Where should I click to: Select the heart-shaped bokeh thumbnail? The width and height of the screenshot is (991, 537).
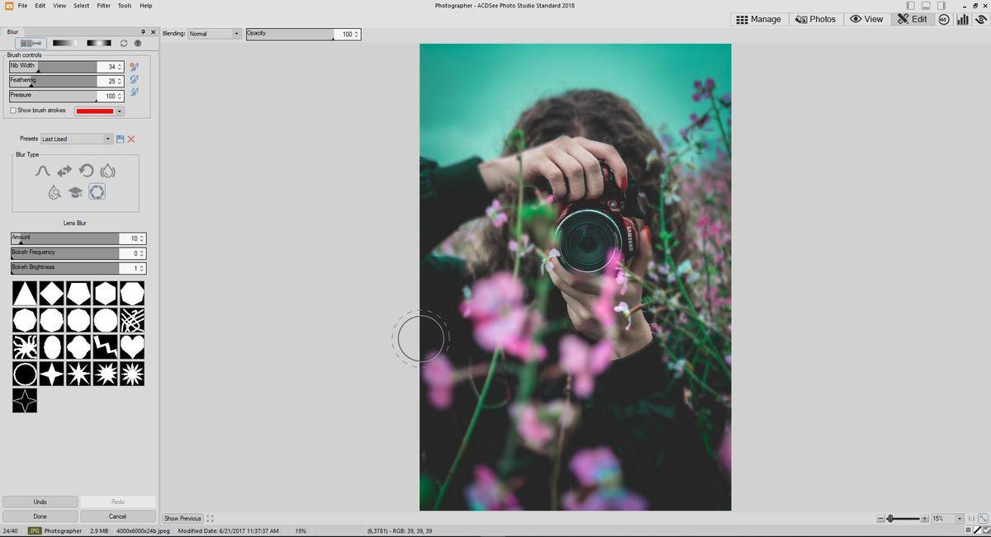(x=132, y=346)
